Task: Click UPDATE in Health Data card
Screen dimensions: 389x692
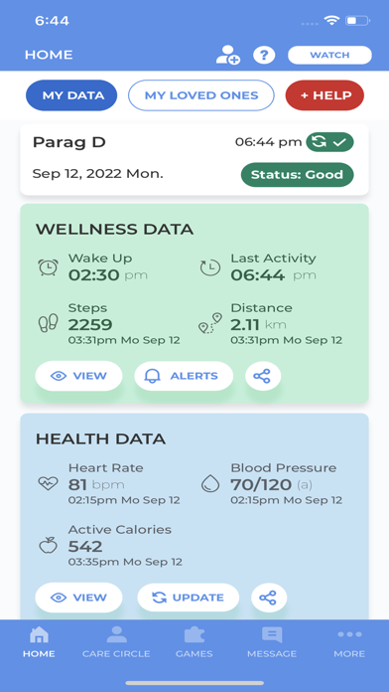Action: [189, 598]
